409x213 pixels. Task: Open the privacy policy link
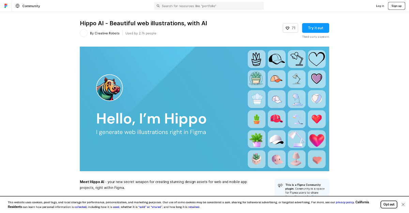(345, 202)
